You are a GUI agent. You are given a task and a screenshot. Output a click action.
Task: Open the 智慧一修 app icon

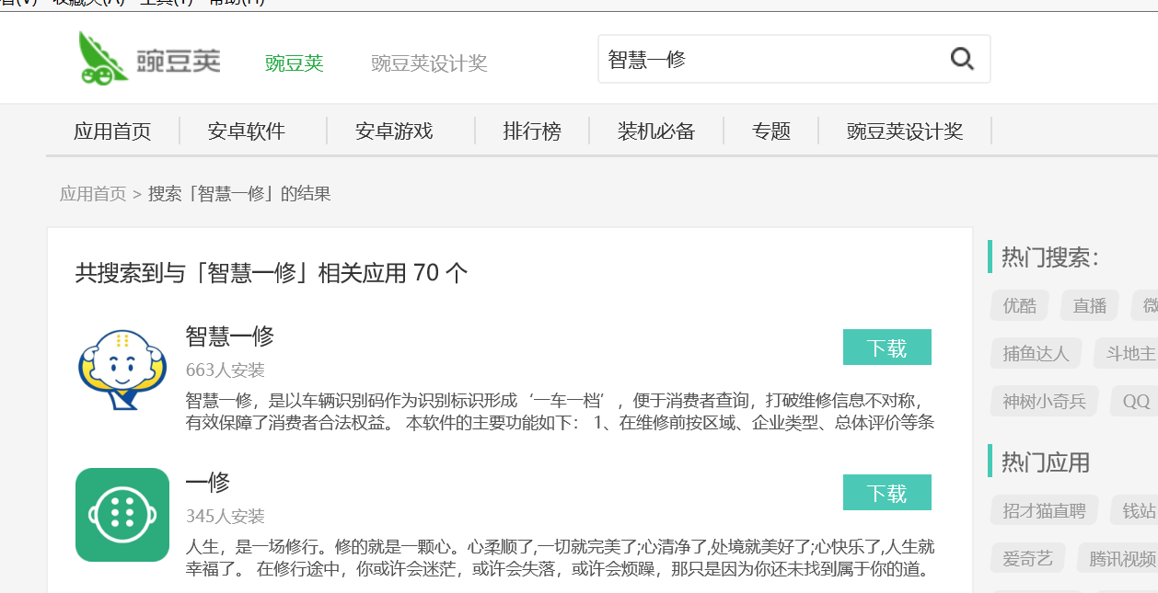tap(122, 370)
